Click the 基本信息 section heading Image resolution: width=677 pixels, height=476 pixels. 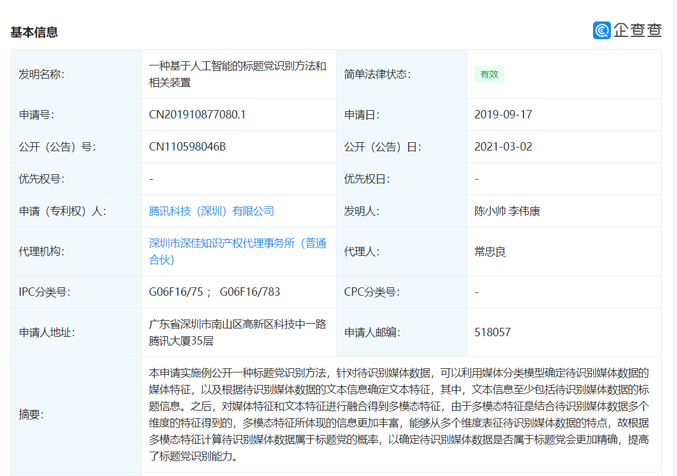[x=34, y=32]
